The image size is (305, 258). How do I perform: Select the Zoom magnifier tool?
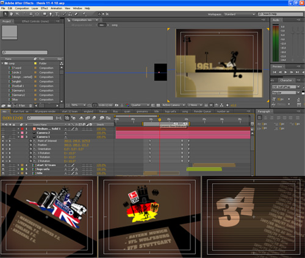(18, 14)
